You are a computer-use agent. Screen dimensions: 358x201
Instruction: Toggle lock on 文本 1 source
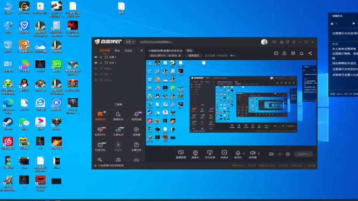[101, 63]
